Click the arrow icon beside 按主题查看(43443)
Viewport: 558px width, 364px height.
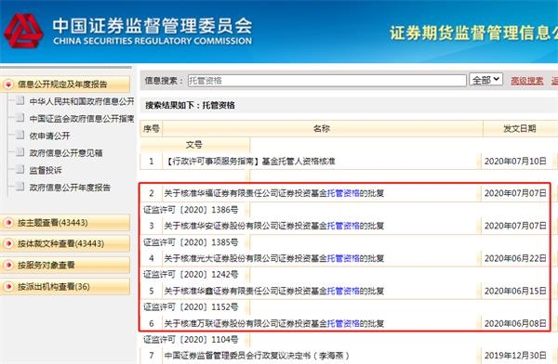pyautogui.click(x=8, y=223)
